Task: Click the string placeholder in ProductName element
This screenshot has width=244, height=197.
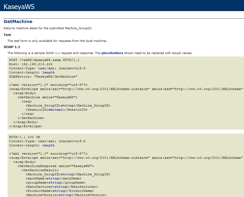Action: pos(59,191)
